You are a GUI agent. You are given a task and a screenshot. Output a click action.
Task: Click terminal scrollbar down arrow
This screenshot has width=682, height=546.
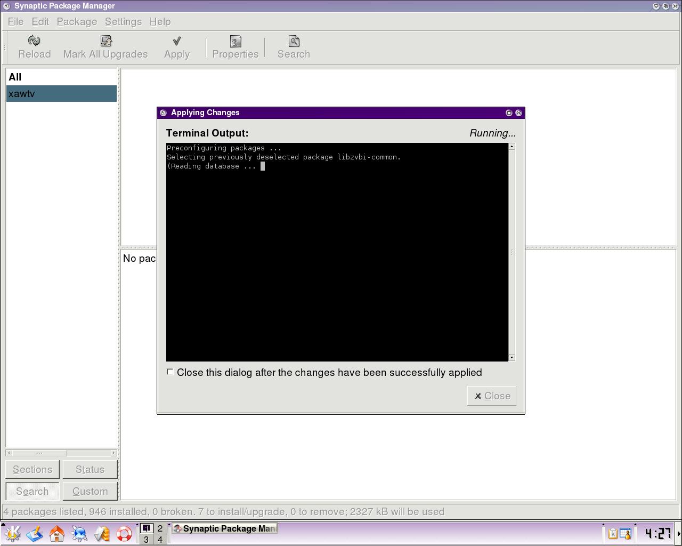[511, 357]
